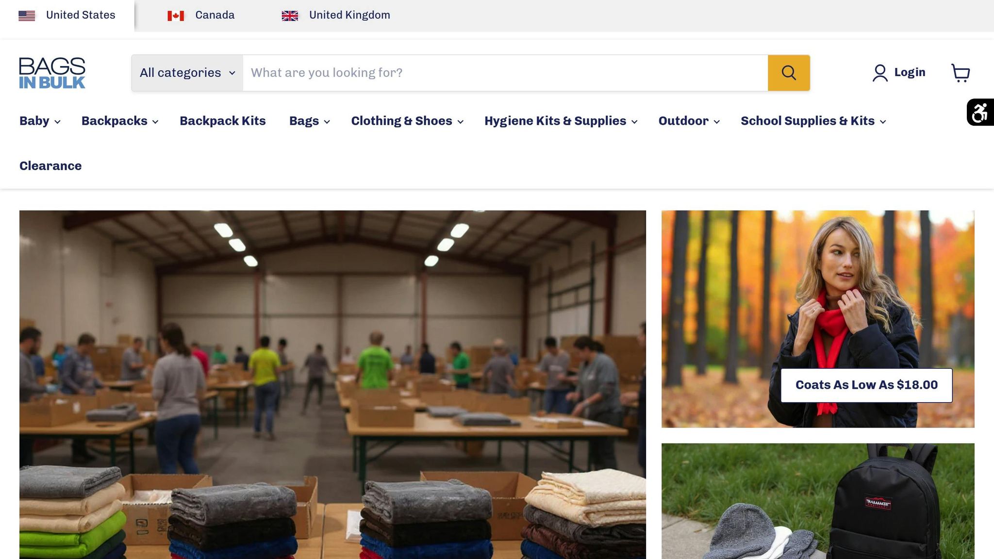Expand the Backpacks menu

120,121
